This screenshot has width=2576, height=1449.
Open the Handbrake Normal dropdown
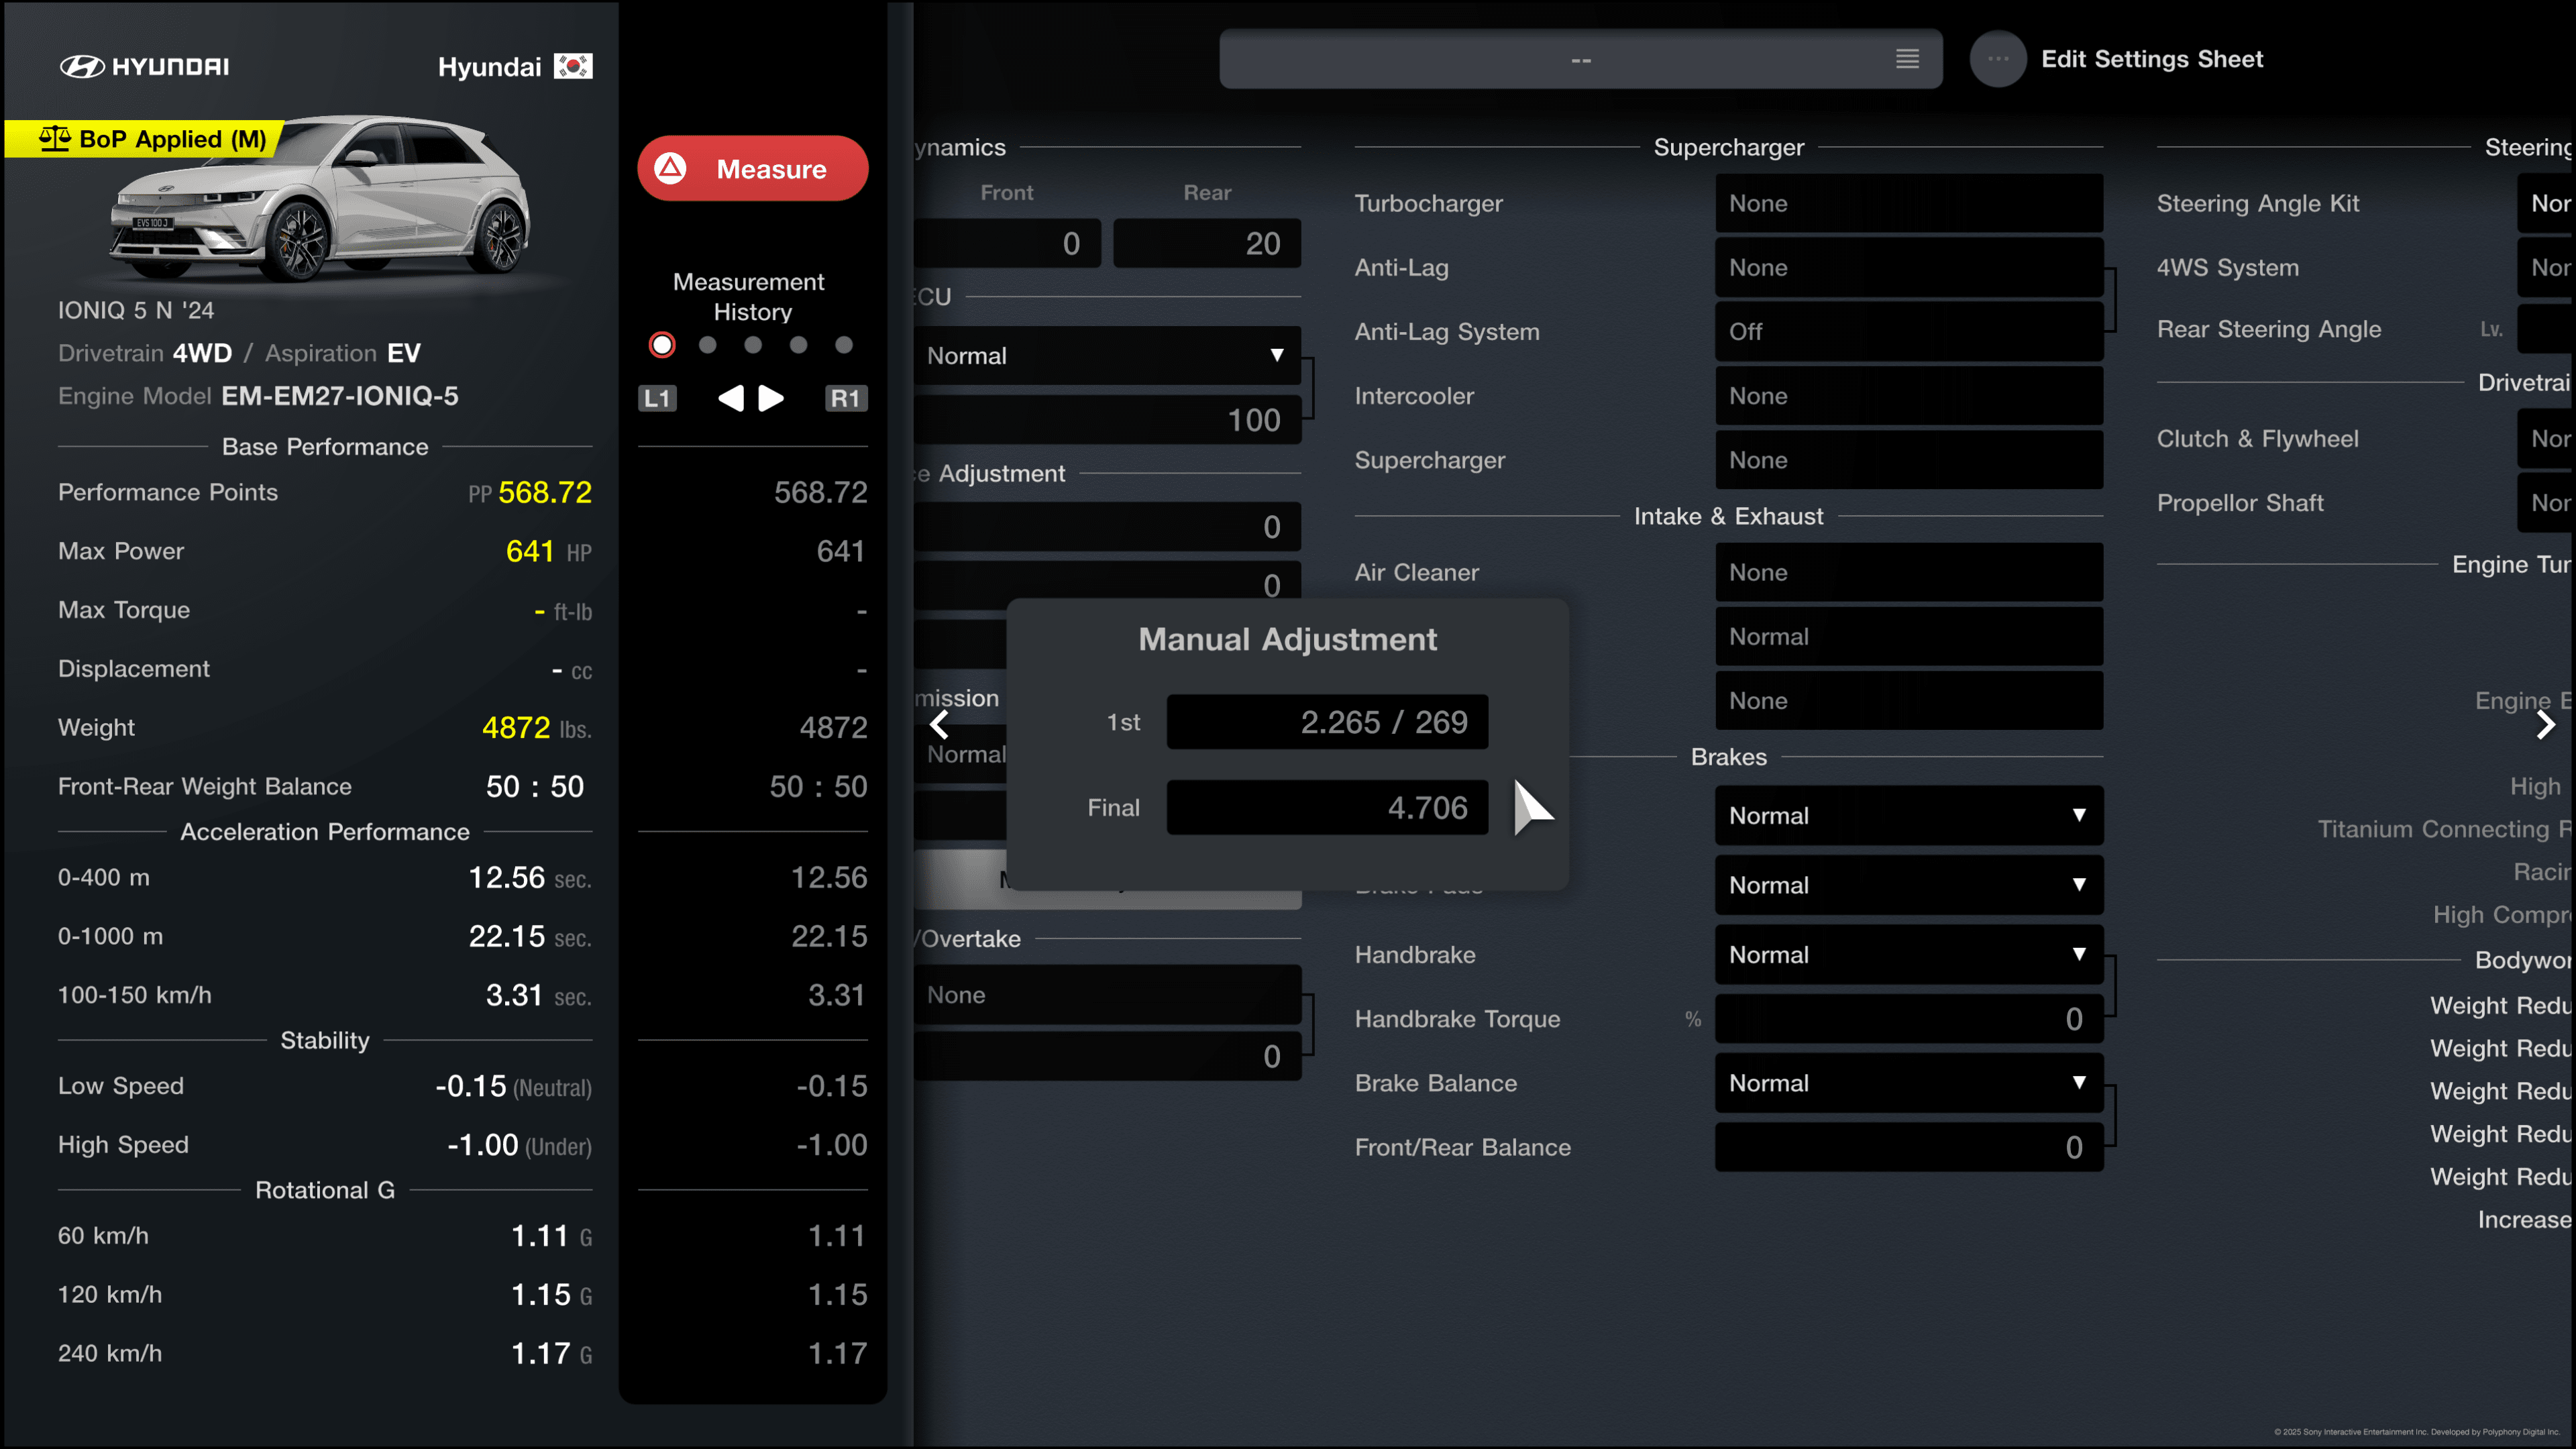[x=1908, y=954]
